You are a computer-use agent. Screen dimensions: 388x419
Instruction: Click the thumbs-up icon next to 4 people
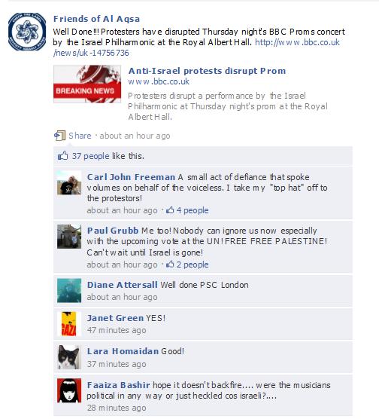coord(170,210)
